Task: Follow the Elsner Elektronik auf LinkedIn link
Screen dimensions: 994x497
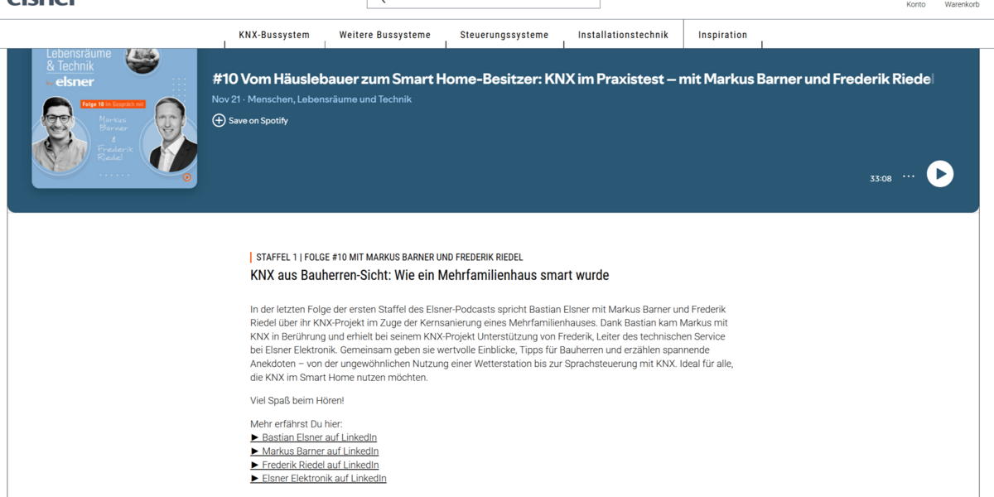Action: coord(319,478)
